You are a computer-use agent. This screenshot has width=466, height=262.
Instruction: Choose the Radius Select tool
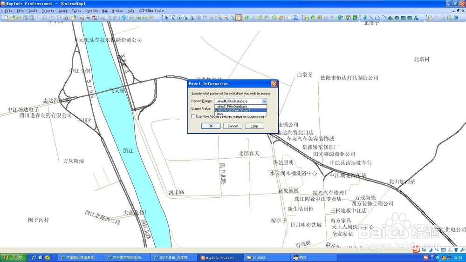click(x=179, y=18)
